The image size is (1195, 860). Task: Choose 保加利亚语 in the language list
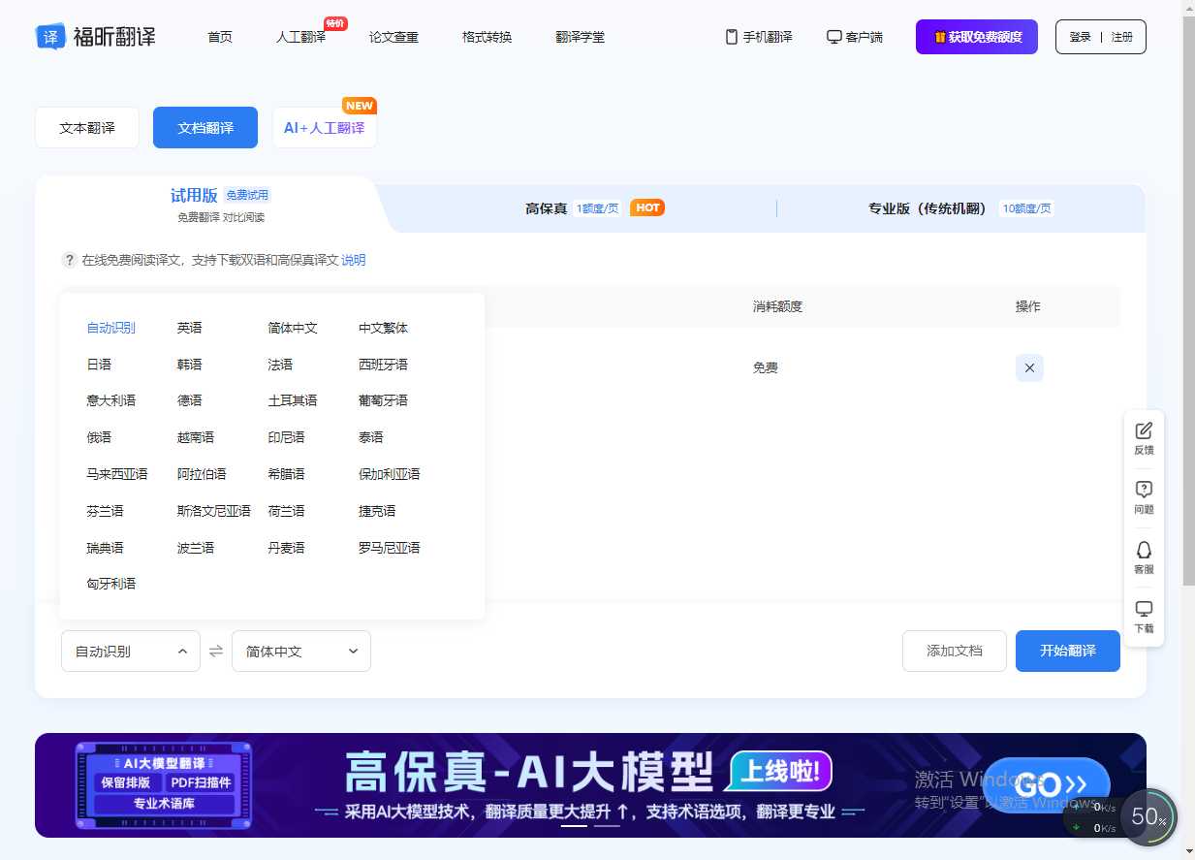(x=390, y=474)
